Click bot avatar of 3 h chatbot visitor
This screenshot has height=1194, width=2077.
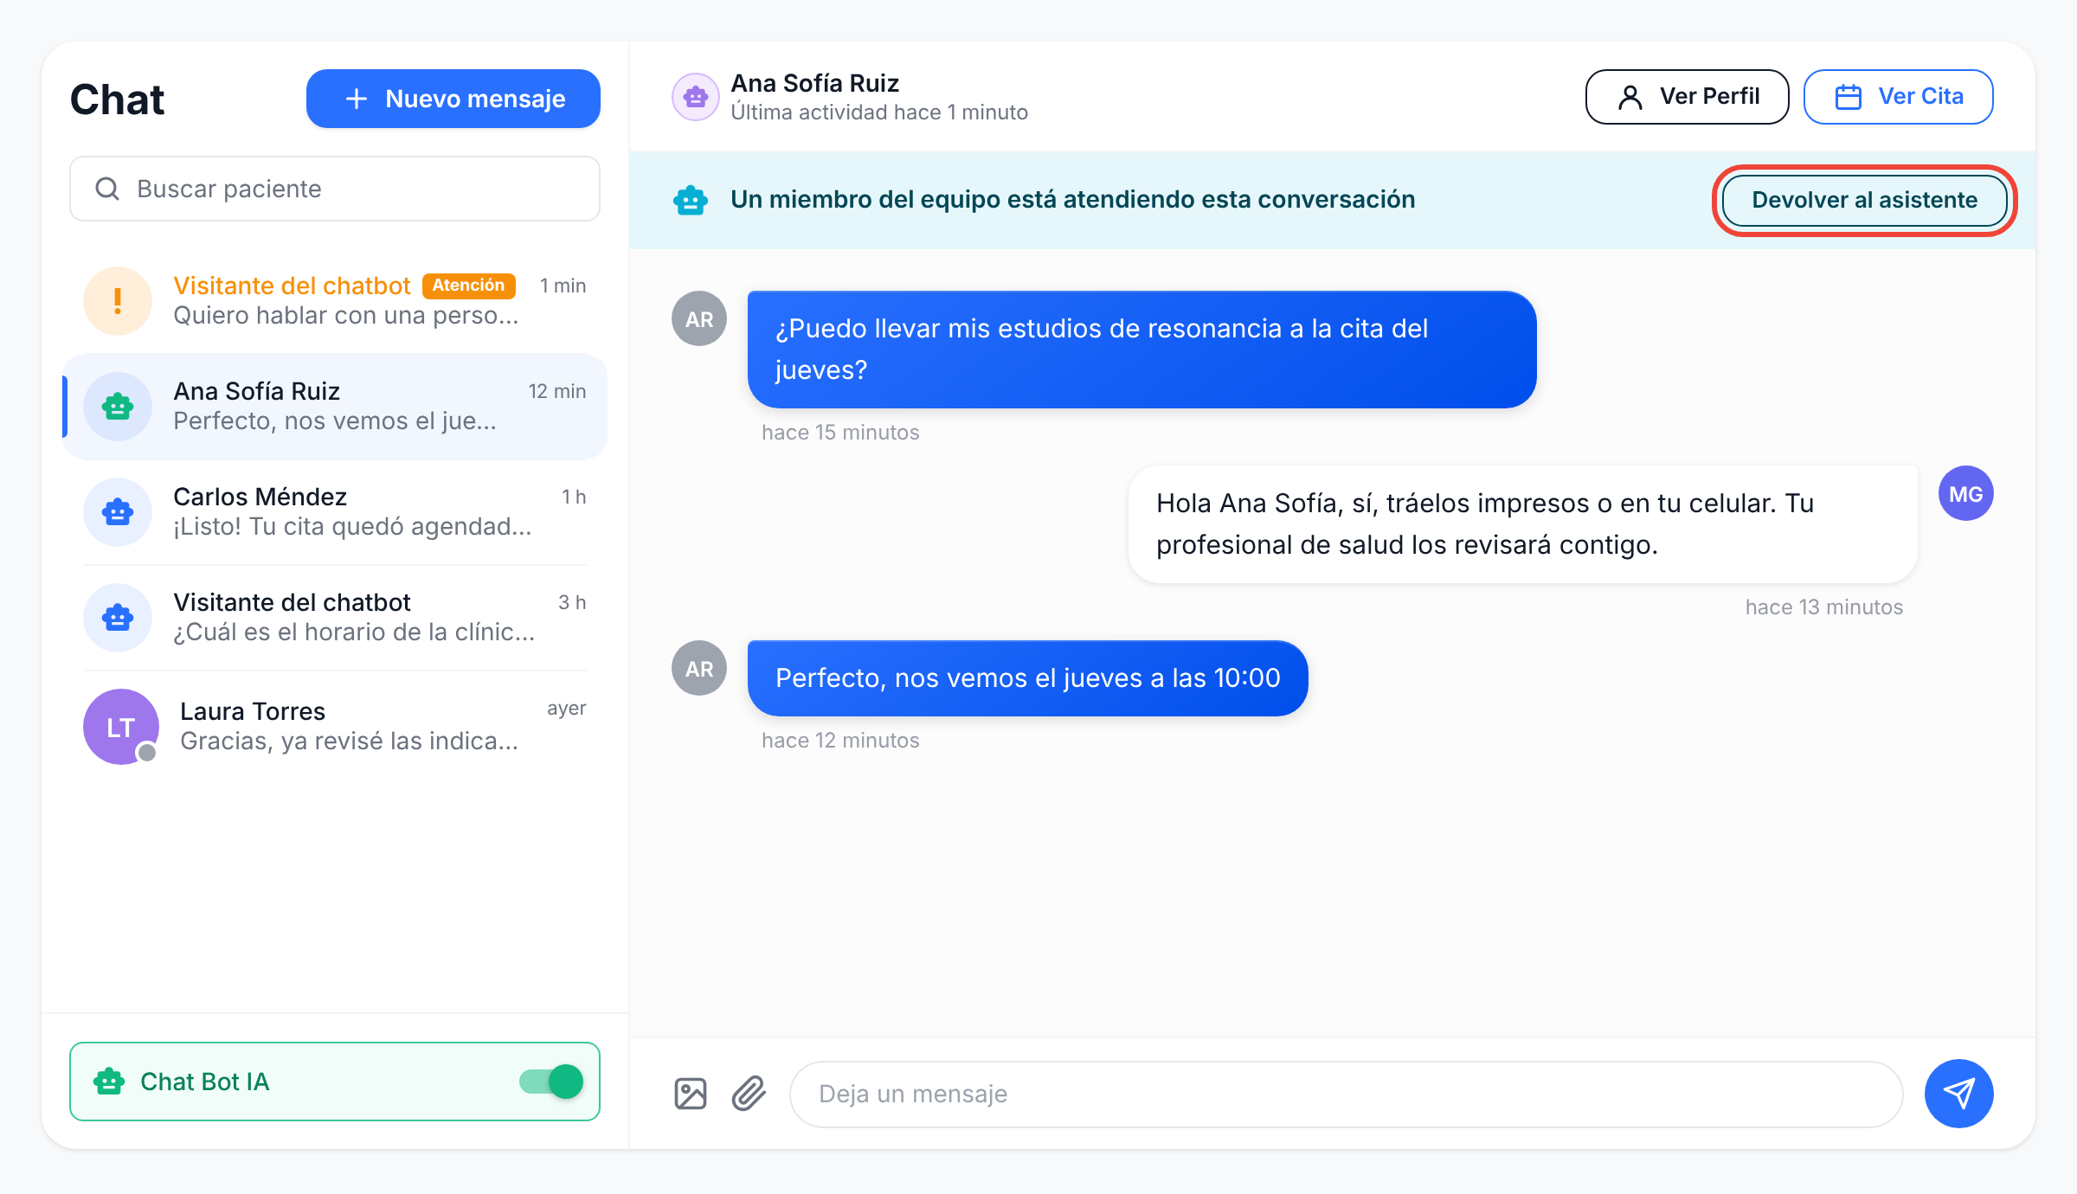click(118, 618)
